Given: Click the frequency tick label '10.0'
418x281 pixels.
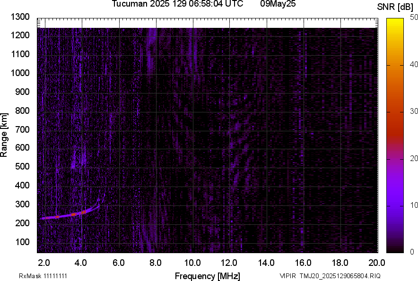Looking at the screenshot, I should pos(192,263).
